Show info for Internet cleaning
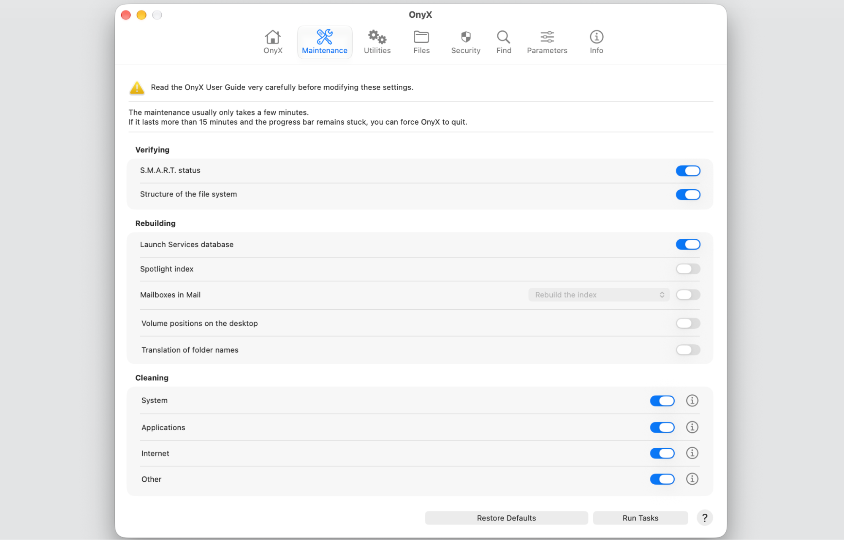844x540 pixels. [x=692, y=453]
